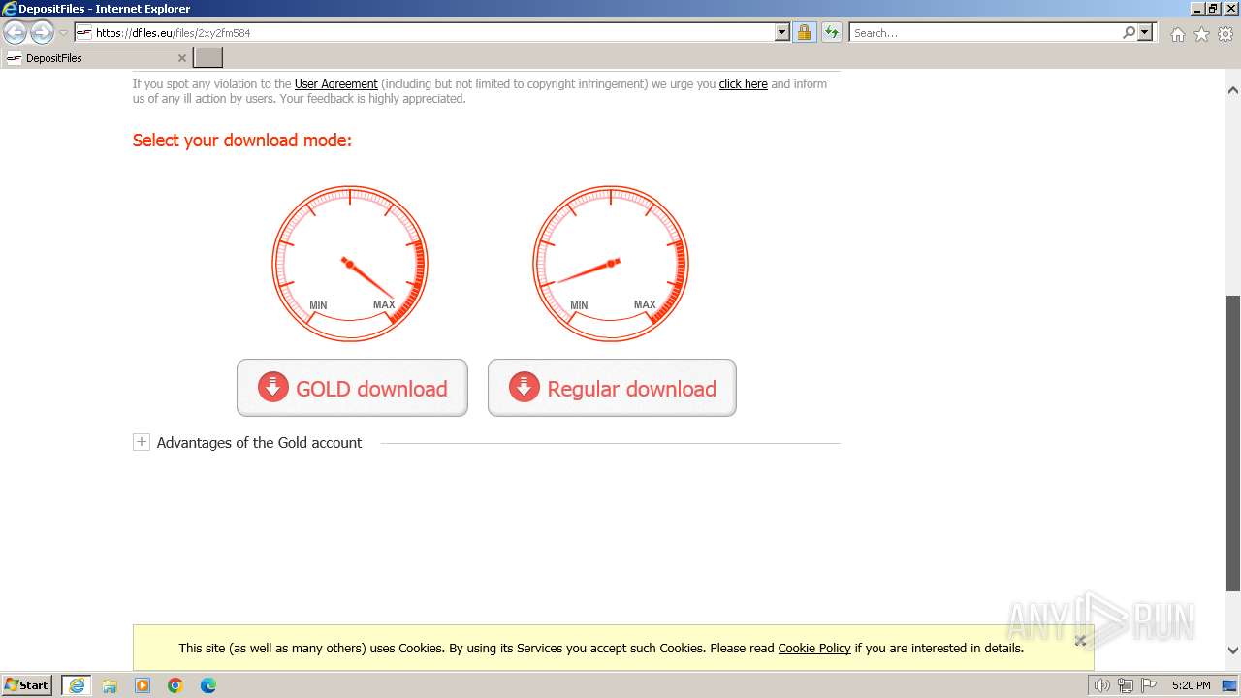Dismiss the cookie notice banner
The height and width of the screenshot is (698, 1241).
[x=1080, y=640]
